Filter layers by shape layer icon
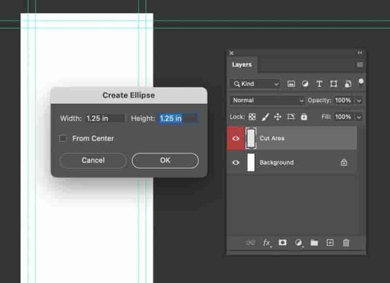Screen dimensions: 390x283 [333, 84]
